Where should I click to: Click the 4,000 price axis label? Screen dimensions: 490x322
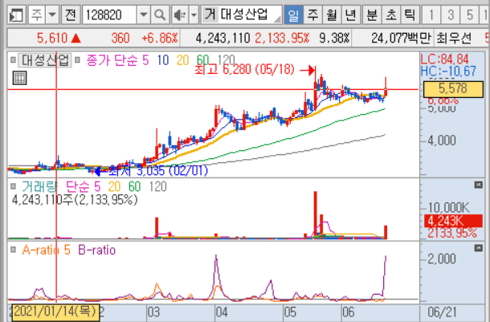point(442,141)
